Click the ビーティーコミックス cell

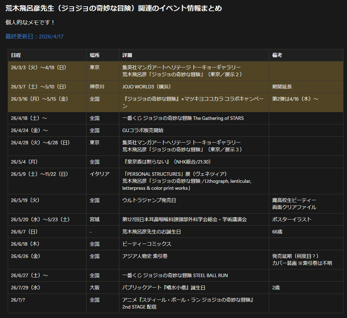[194, 244]
